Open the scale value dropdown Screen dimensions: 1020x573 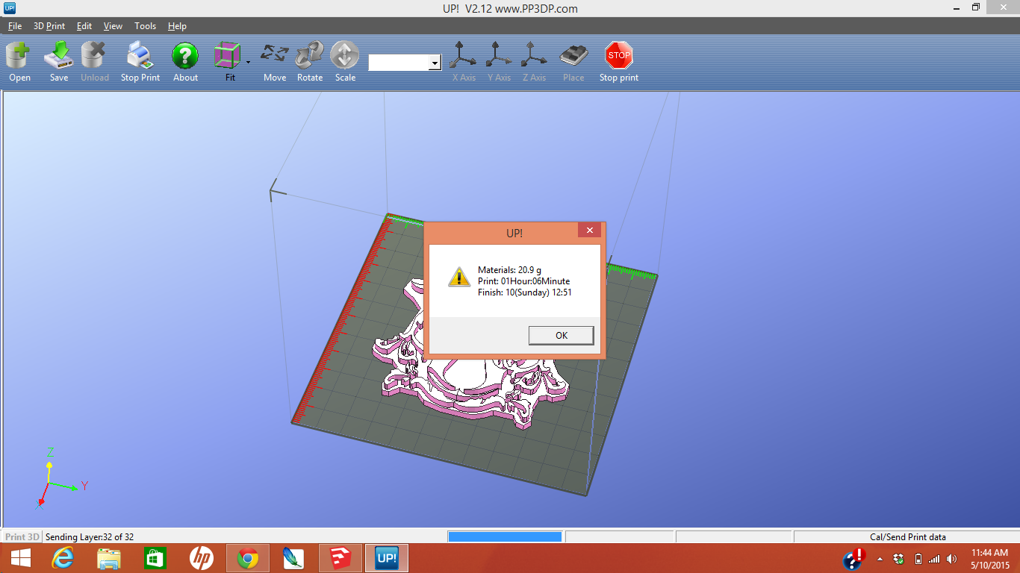pos(434,63)
